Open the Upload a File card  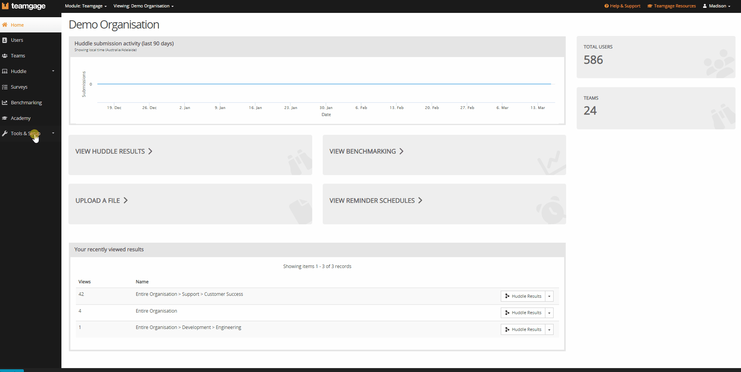pyautogui.click(x=190, y=204)
